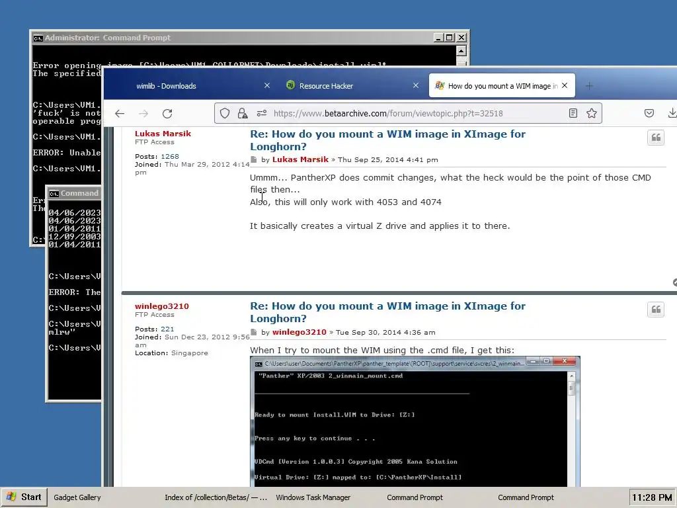This screenshot has width=677, height=508.
Task: Reload the betaarchive page
Action: tap(167, 114)
